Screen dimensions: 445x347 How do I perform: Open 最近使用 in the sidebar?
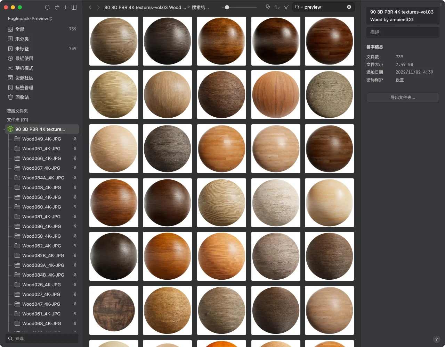pyautogui.click(x=42, y=58)
